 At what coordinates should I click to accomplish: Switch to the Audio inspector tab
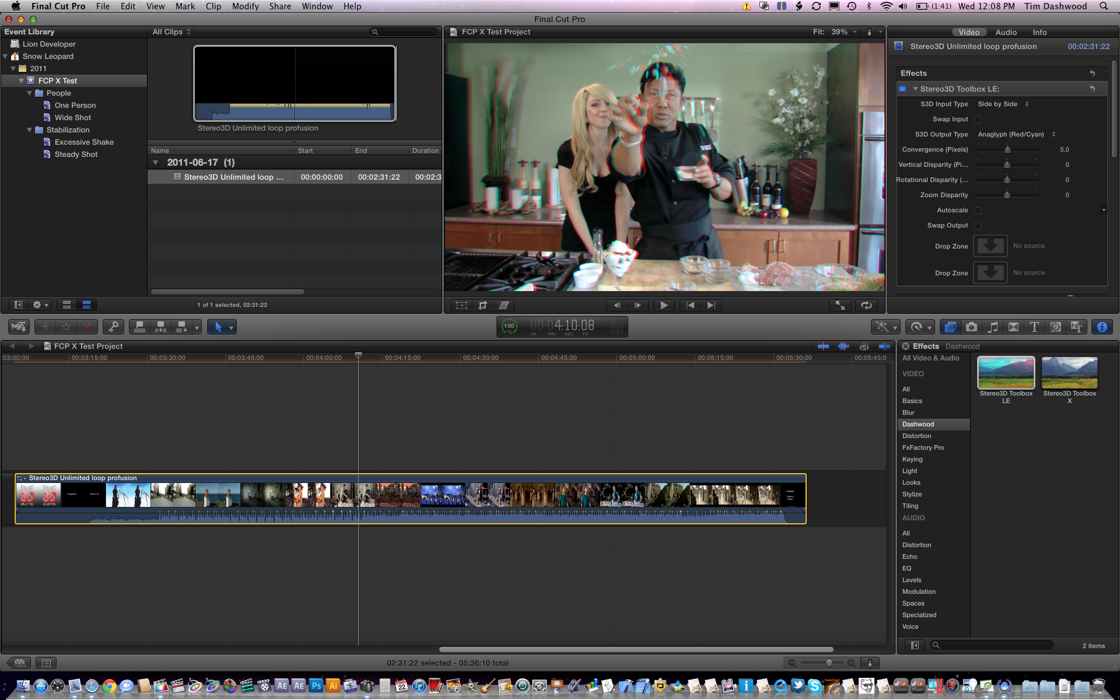pos(1006,33)
